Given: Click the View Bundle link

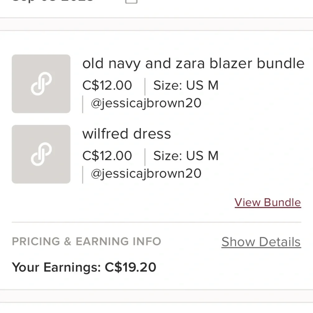Looking at the screenshot, I should click(x=268, y=203).
